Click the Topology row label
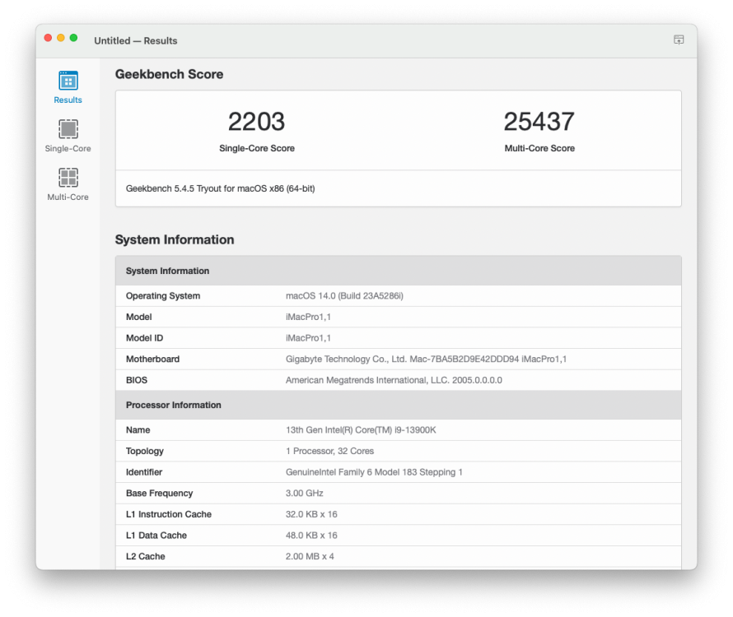The width and height of the screenshot is (733, 617). (144, 451)
